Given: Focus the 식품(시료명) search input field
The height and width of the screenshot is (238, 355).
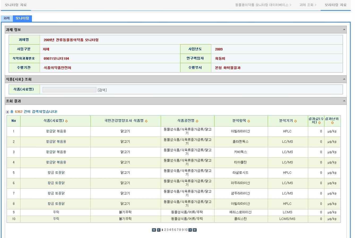Looking at the screenshot, I should [69, 90].
